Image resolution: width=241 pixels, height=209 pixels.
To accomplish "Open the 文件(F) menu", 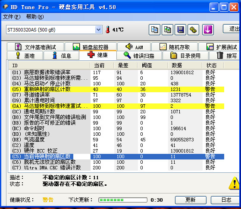I will [x=12, y=17].
